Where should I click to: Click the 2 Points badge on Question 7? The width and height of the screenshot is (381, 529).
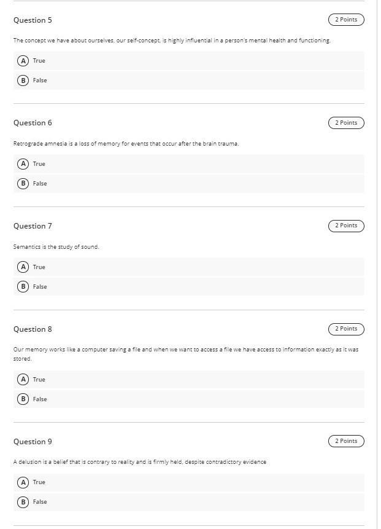click(x=345, y=225)
